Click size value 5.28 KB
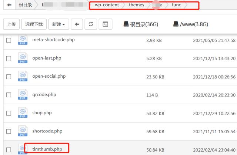 [x=154, y=58]
